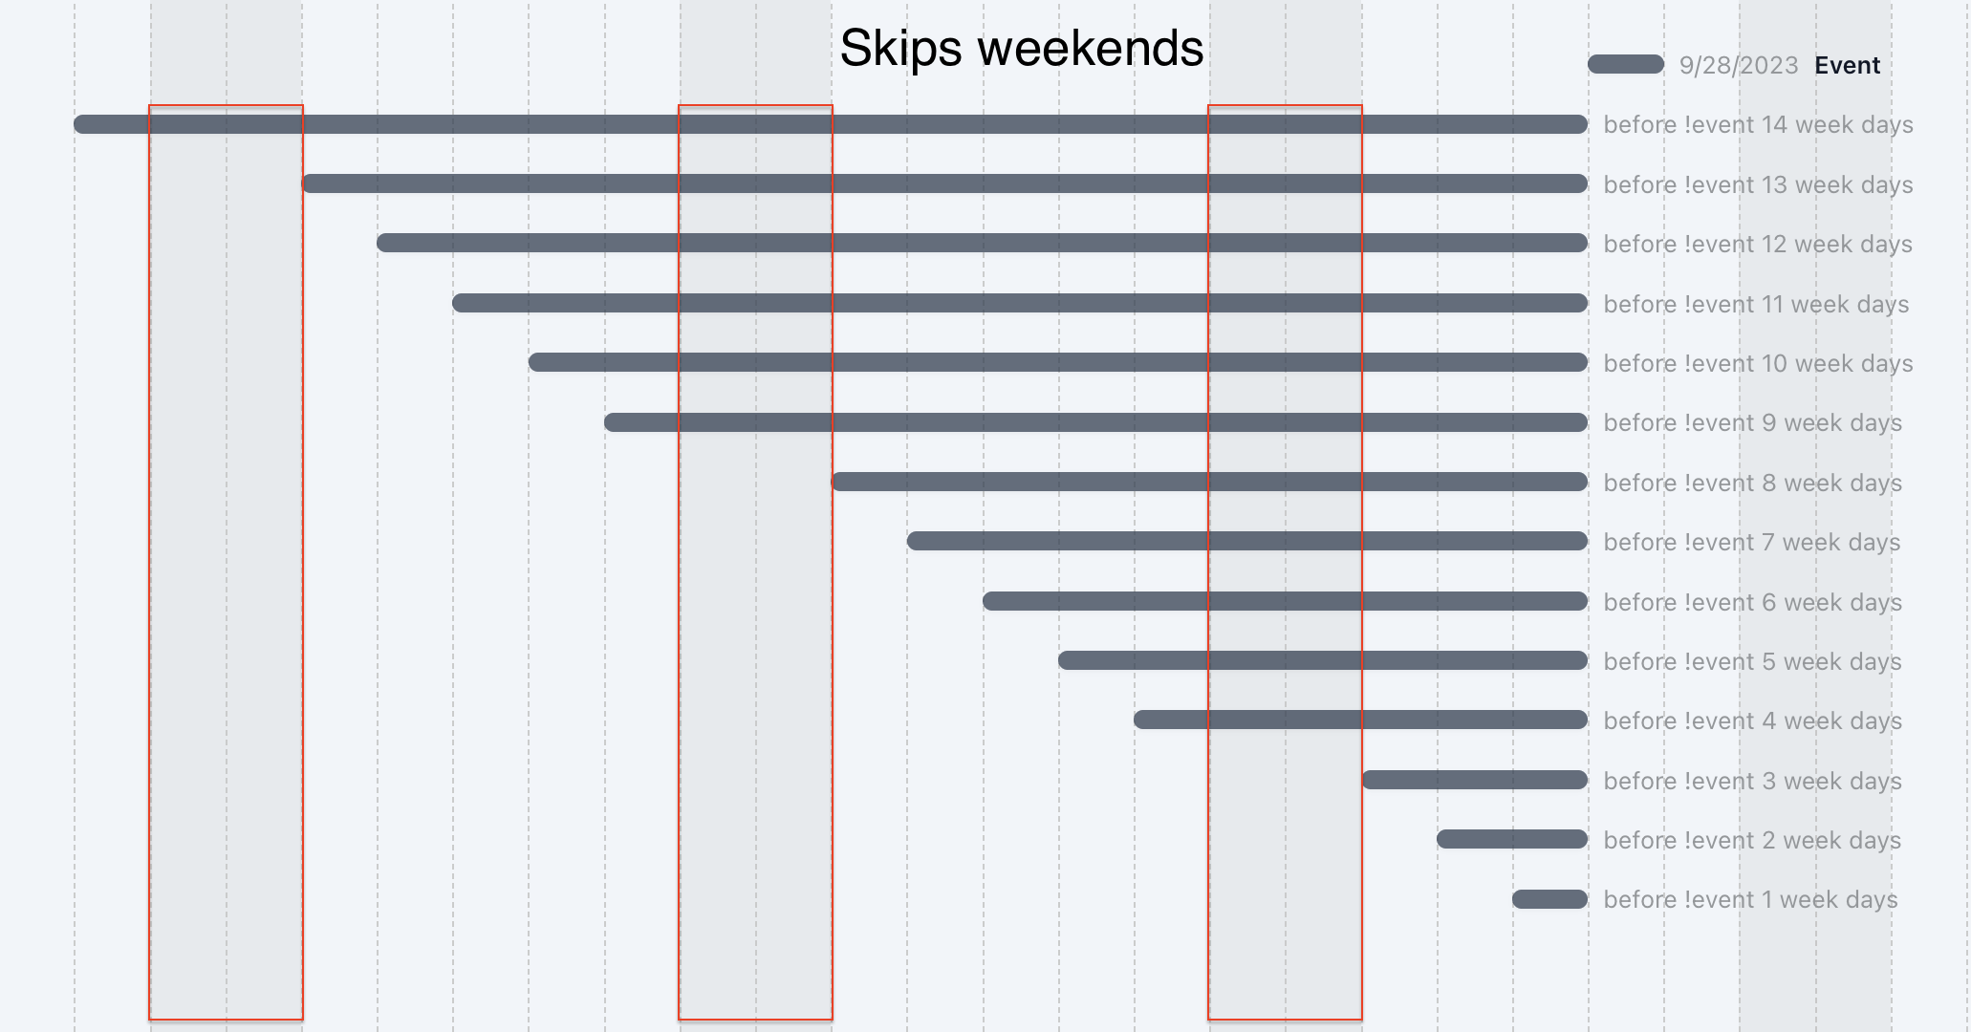Screen dimensions: 1971x1032
Task: Select the Event bar dated 9/28/2023
Action: click(1626, 64)
